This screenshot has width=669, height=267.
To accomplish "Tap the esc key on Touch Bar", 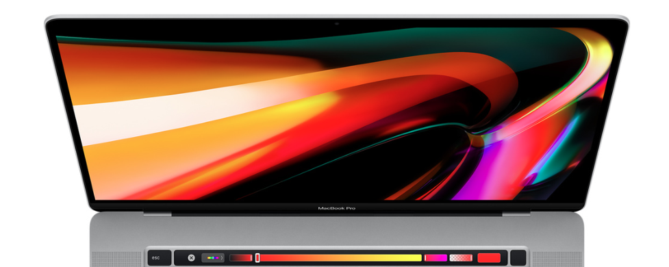I will (160, 257).
